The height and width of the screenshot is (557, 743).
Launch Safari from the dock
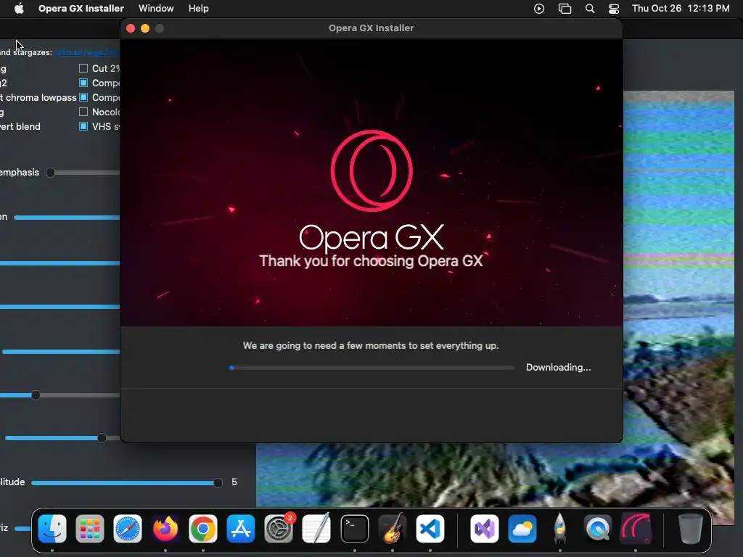coord(128,529)
